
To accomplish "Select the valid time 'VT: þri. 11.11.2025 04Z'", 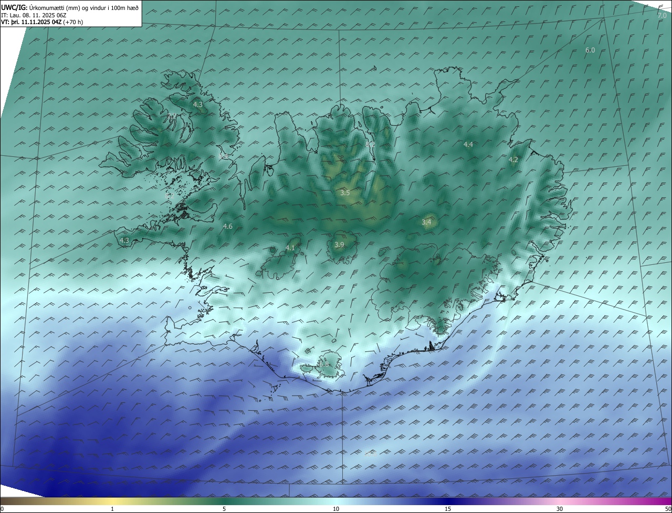I will tap(31, 22).
